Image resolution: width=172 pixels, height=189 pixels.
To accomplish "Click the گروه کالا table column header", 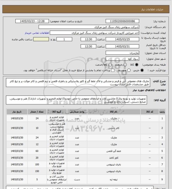I will [57, 112].
